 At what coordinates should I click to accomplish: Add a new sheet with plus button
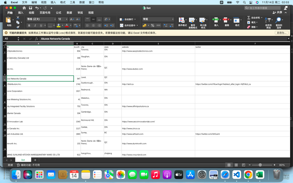click(35, 160)
